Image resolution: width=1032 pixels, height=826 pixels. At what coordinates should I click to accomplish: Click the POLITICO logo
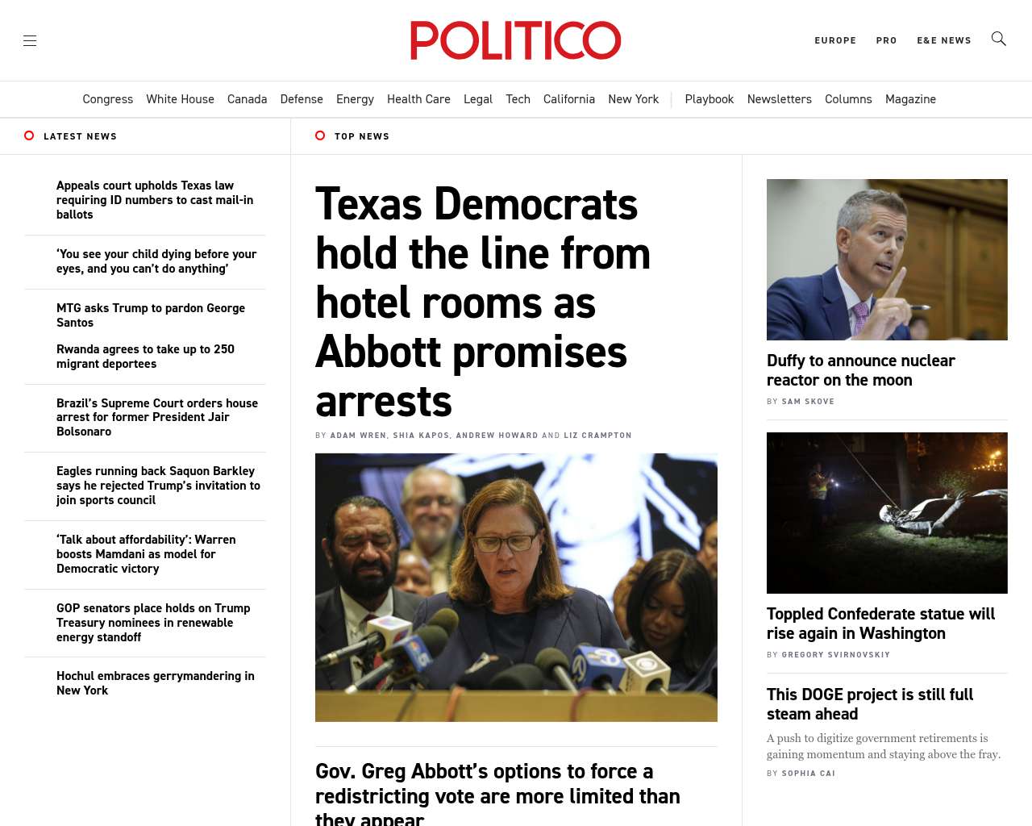pos(516,40)
